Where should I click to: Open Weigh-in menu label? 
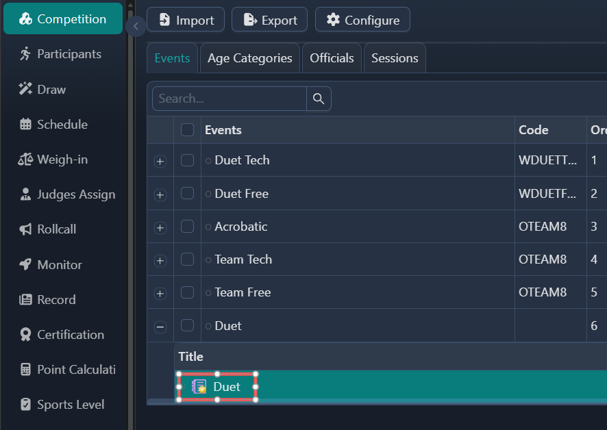[x=62, y=160]
